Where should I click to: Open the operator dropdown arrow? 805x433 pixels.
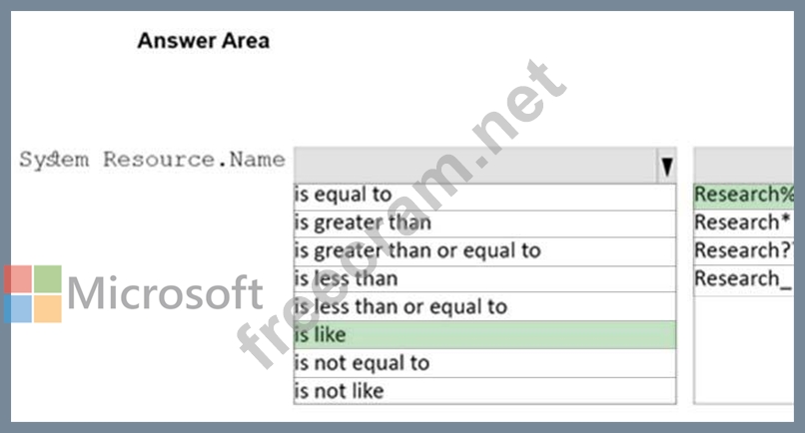[666, 166]
